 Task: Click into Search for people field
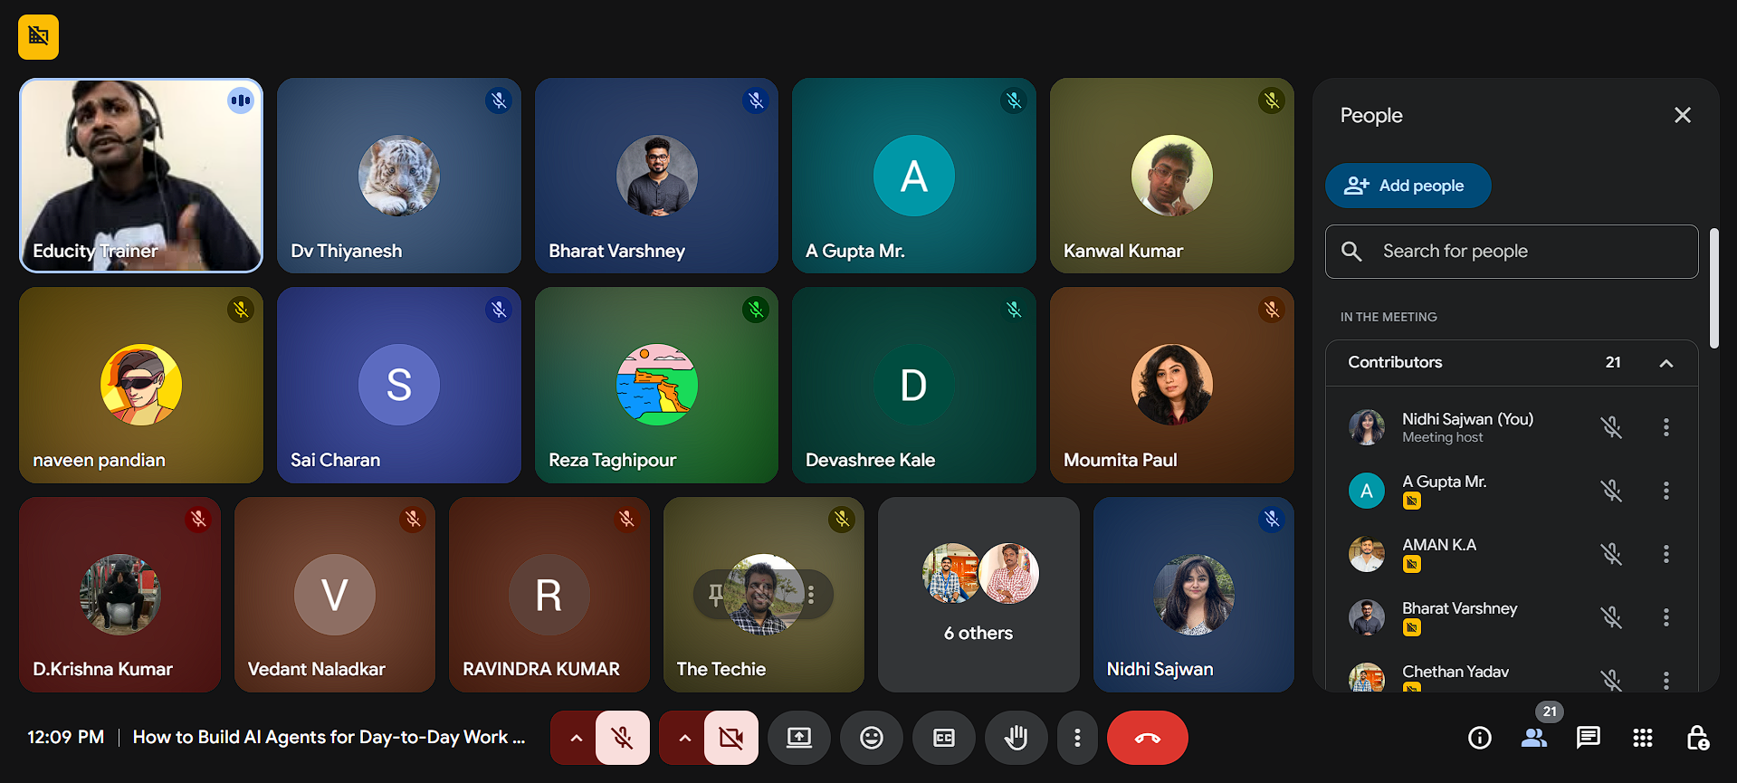(x=1512, y=252)
